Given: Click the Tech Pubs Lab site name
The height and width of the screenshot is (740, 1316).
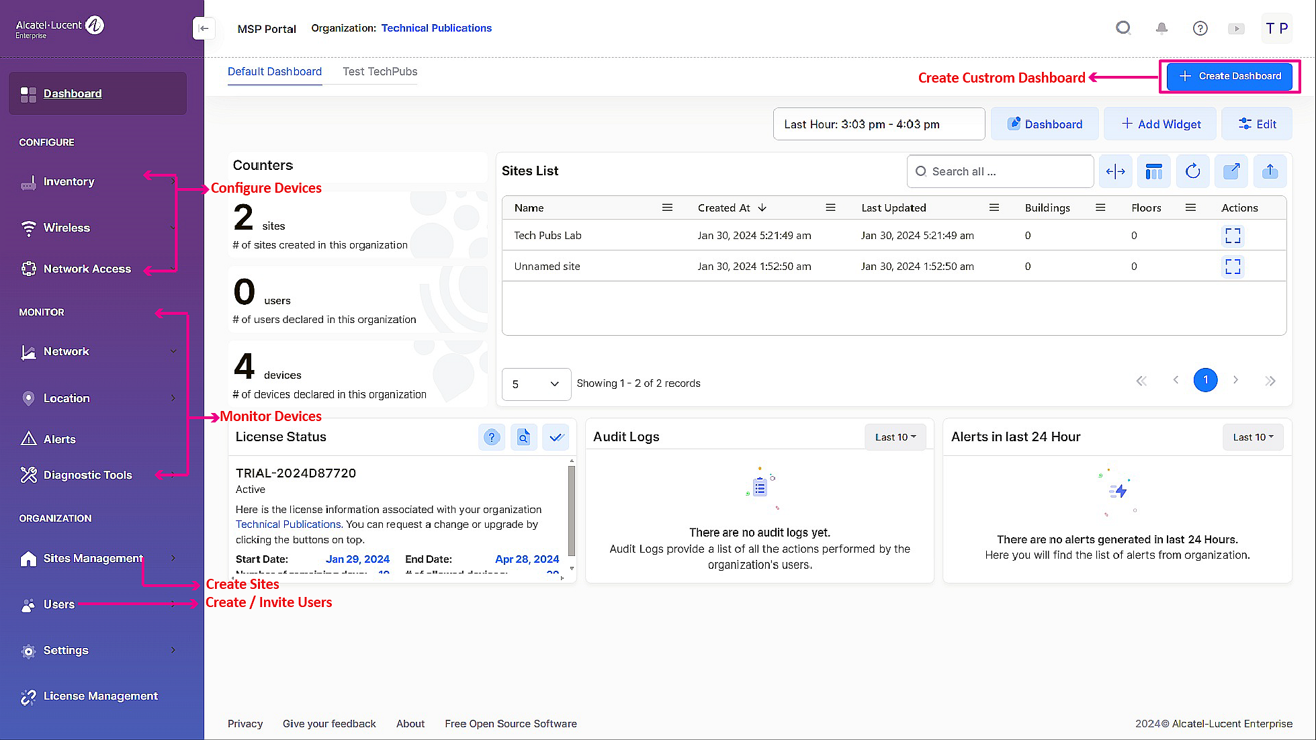Looking at the screenshot, I should click(547, 236).
